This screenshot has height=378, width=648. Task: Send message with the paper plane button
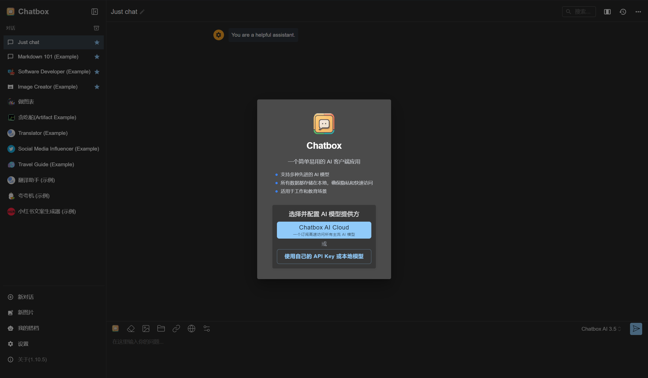click(x=636, y=329)
